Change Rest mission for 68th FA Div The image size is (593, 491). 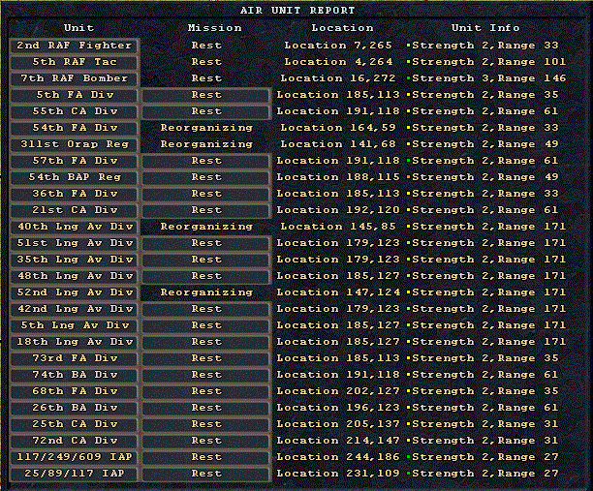coord(206,391)
